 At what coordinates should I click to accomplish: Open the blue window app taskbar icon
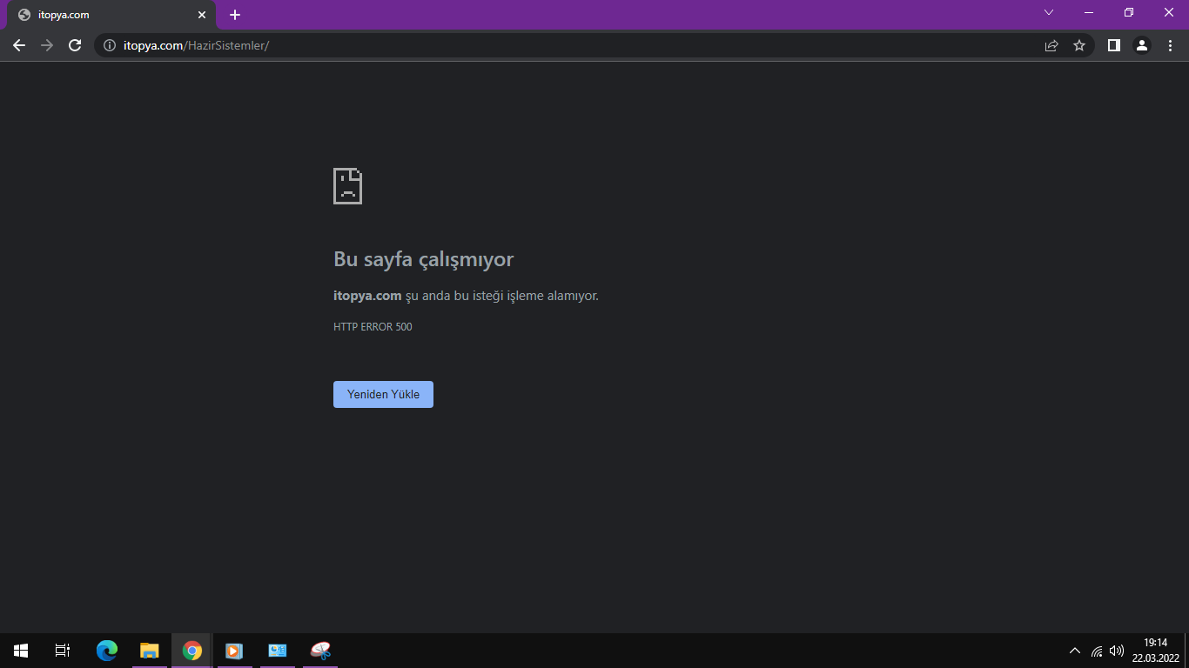278,651
